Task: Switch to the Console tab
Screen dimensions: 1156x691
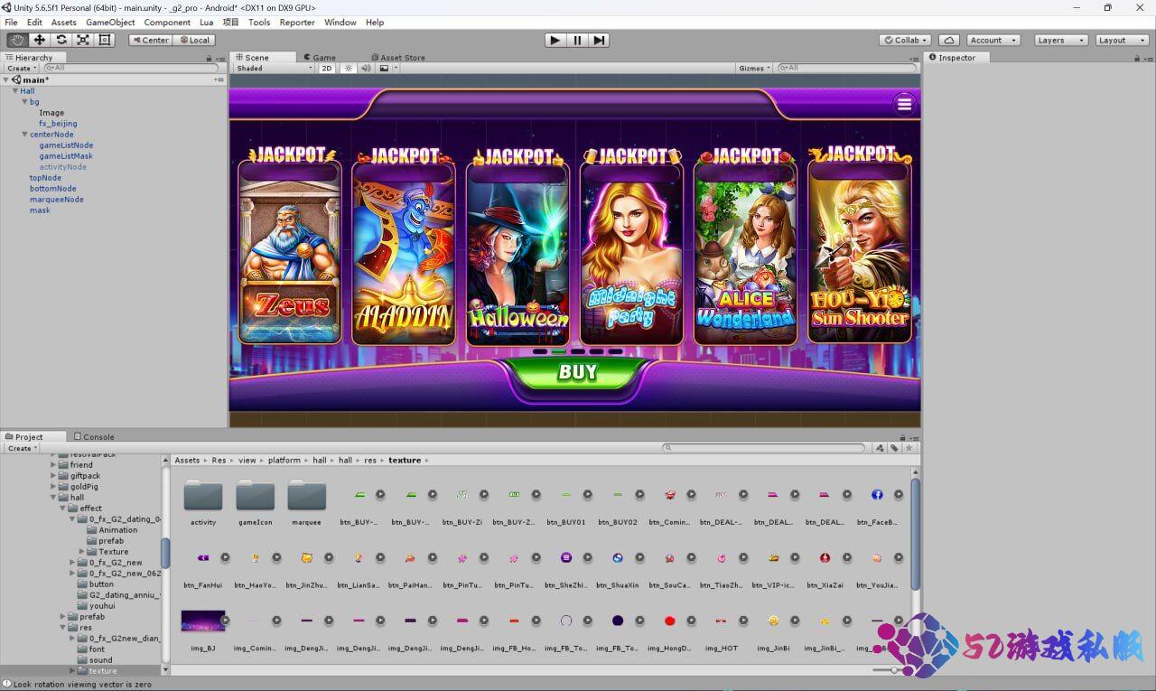Action: [94, 437]
